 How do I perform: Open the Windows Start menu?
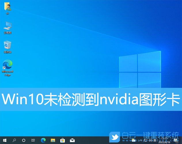(5, 140)
